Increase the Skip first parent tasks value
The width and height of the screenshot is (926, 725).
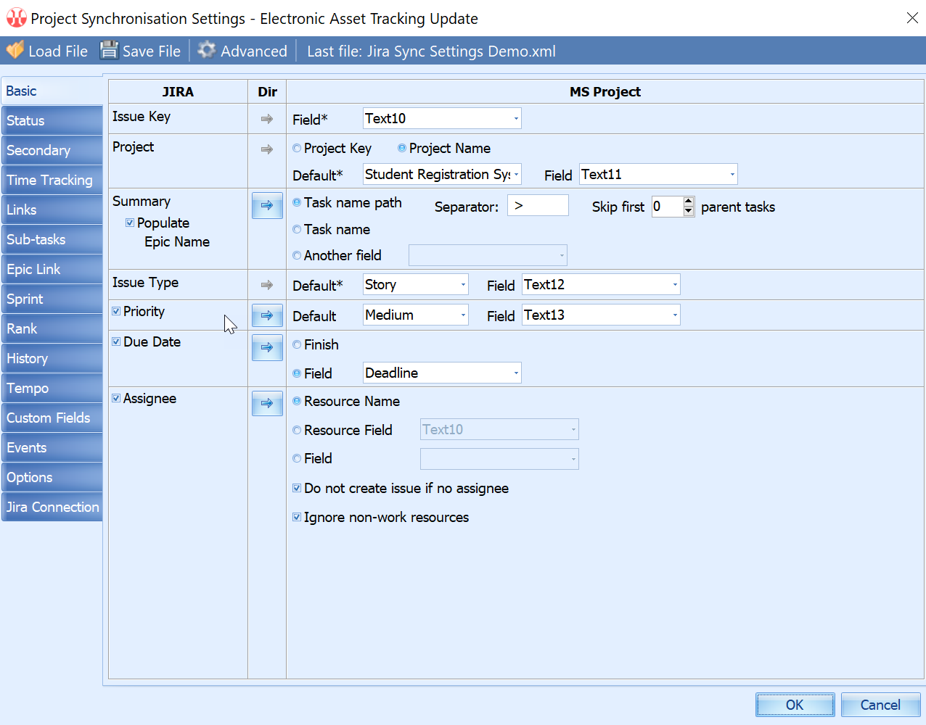689,202
